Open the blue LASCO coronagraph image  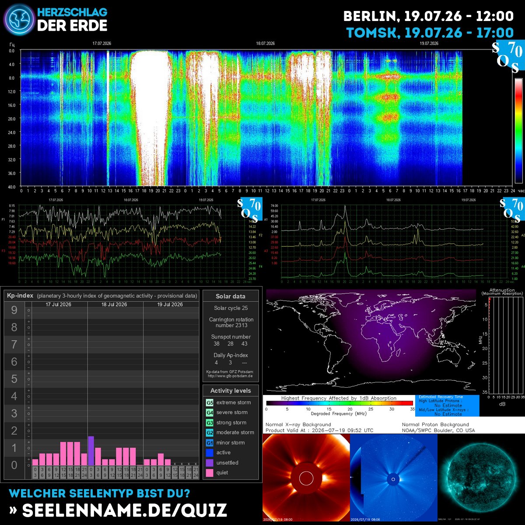point(394,478)
